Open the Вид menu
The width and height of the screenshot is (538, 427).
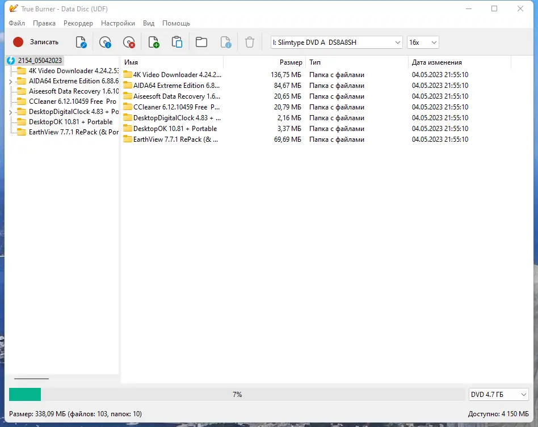(149, 23)
